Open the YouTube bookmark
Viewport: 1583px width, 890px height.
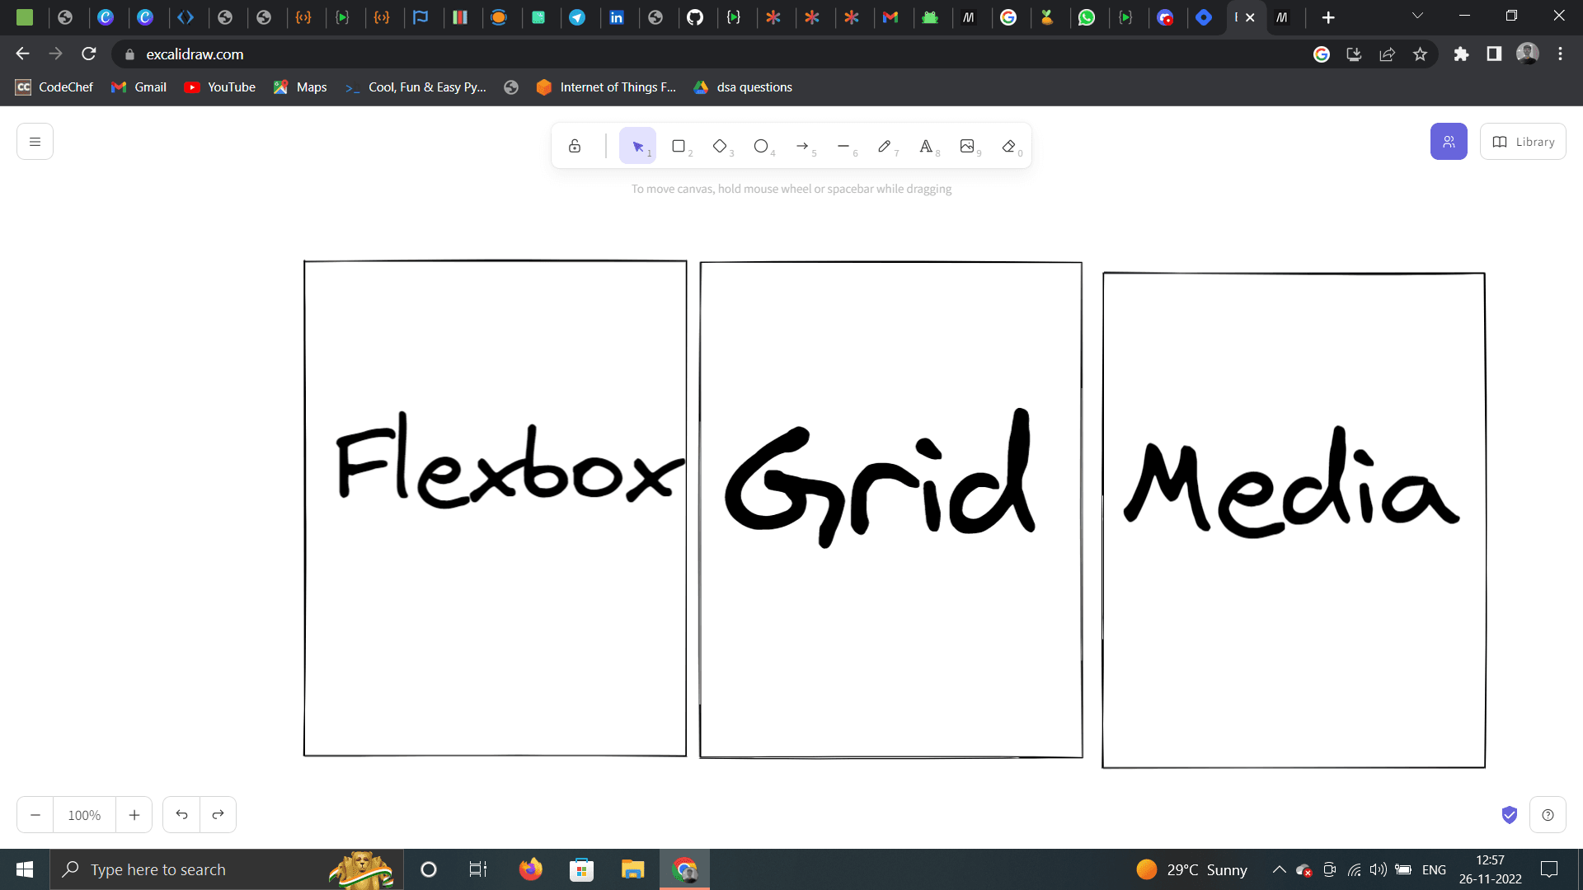coord(220,87)
